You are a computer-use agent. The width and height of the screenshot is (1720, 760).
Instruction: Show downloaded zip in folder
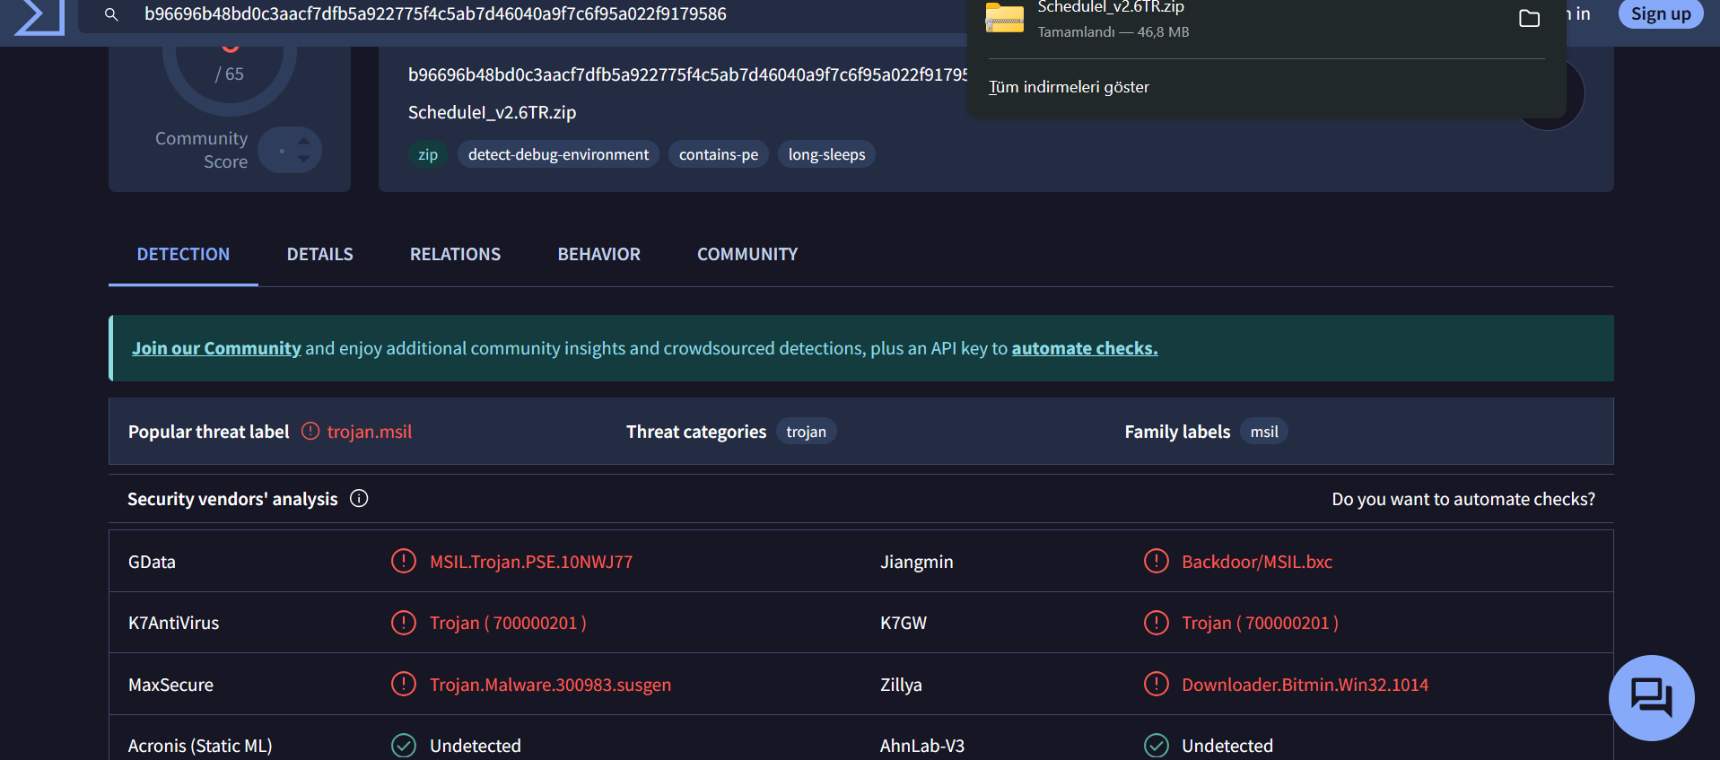click(x=1529, y=18)
